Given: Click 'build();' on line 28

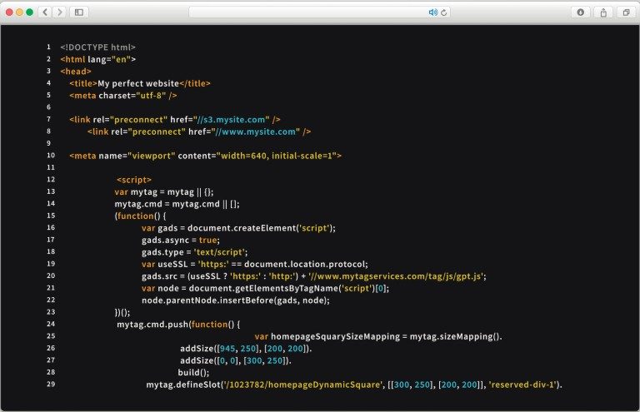Looking at the screenshot, I should [x=193, y=373].
